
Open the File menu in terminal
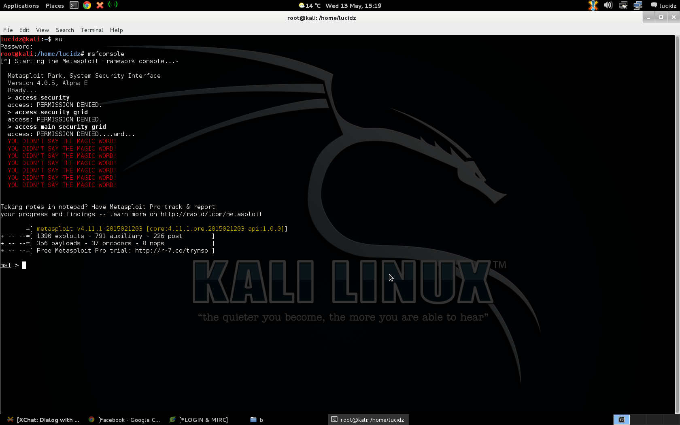tap(8, 30)
